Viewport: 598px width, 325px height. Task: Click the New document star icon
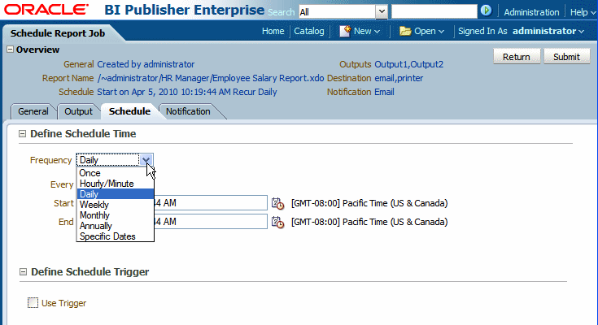(x=345, y=31)
